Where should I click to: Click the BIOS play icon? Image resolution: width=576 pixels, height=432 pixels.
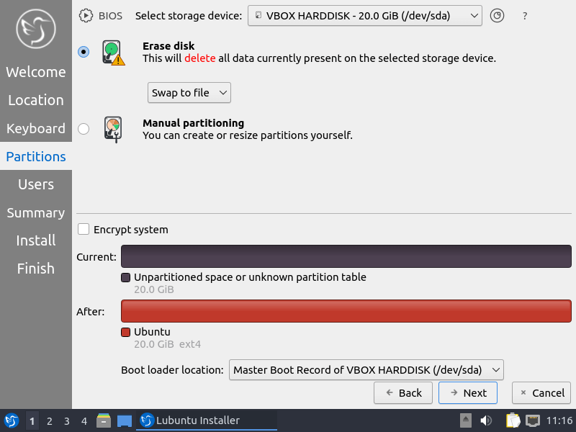click(85, 15)
